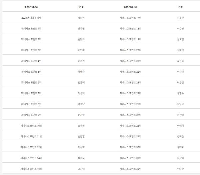Image resolution: width=200 pixels, height=175 pixels.
Task: Select the '제네시스 포인트 17위' cell
Action: (130, 18)
